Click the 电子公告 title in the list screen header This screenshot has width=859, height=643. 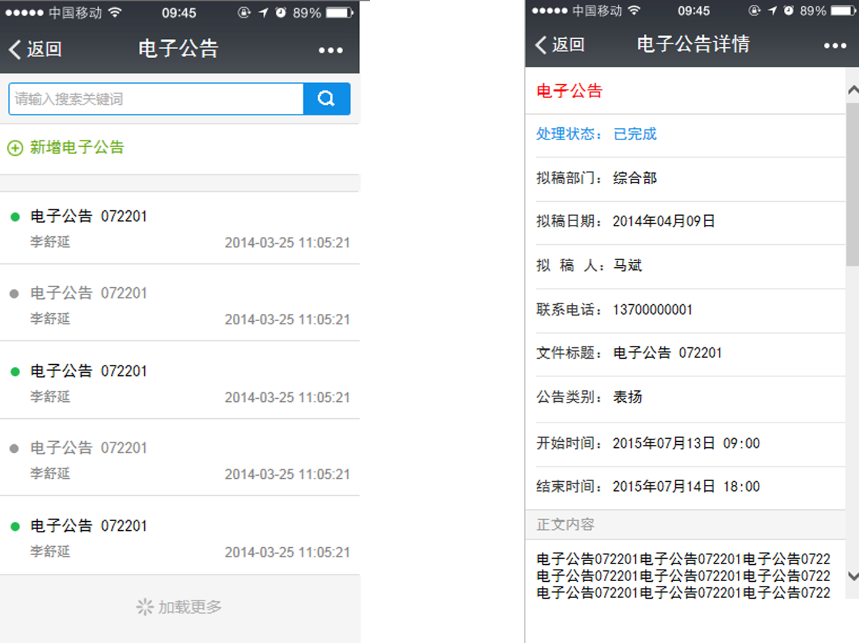[178, 49]
